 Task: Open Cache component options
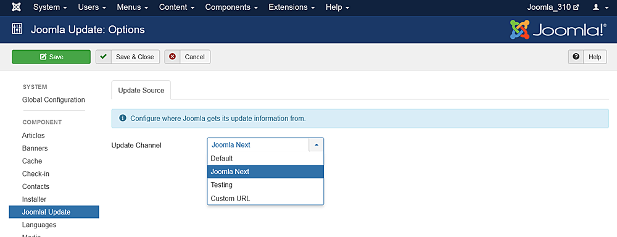[x=32, y=161]
